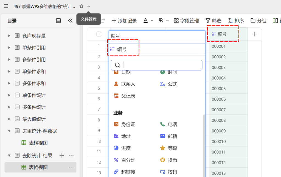Open the file management dropdown arrow
Screen dimensions: 281x177
point(89,7)
